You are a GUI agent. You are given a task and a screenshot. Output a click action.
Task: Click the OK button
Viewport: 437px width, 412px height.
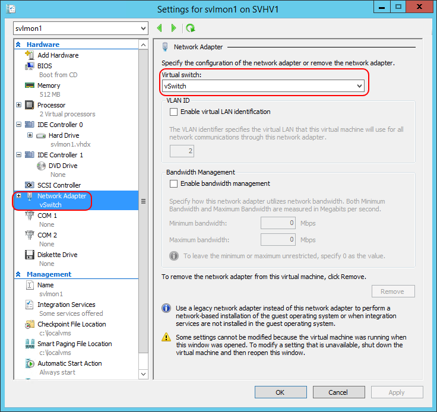click(280, 392)
